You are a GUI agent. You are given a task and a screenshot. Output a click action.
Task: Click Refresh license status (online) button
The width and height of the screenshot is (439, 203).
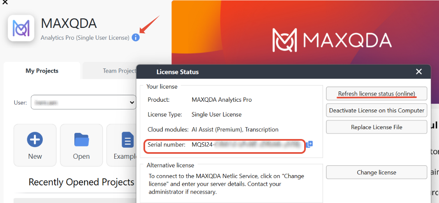(377, 94)
